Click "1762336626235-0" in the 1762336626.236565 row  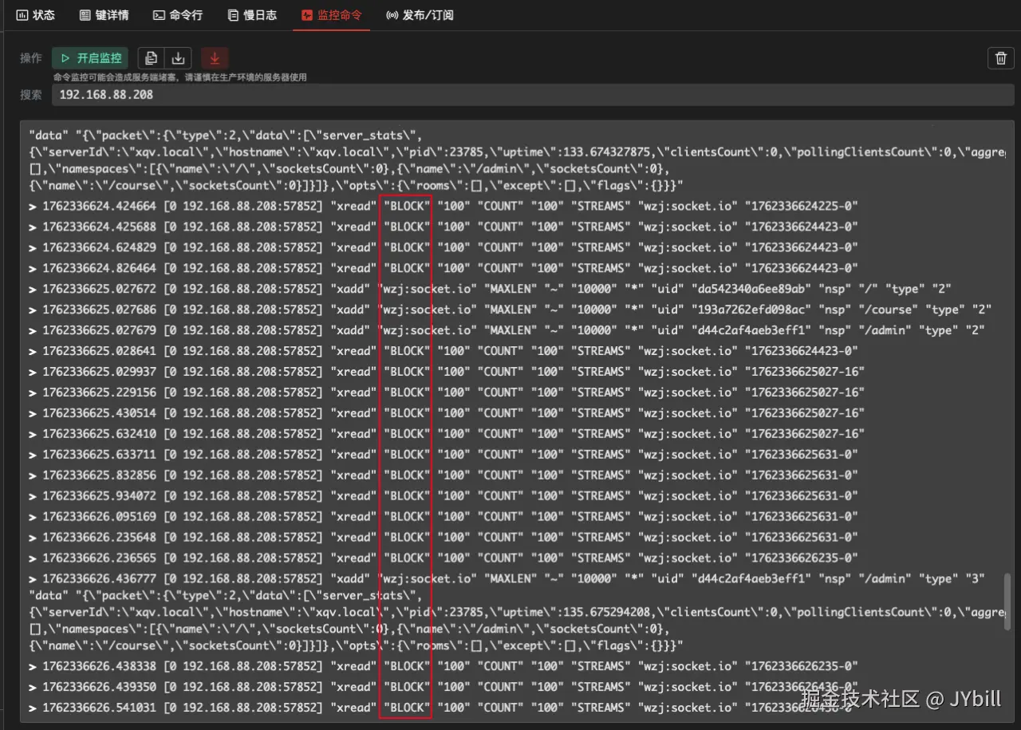tap(802, 558)
